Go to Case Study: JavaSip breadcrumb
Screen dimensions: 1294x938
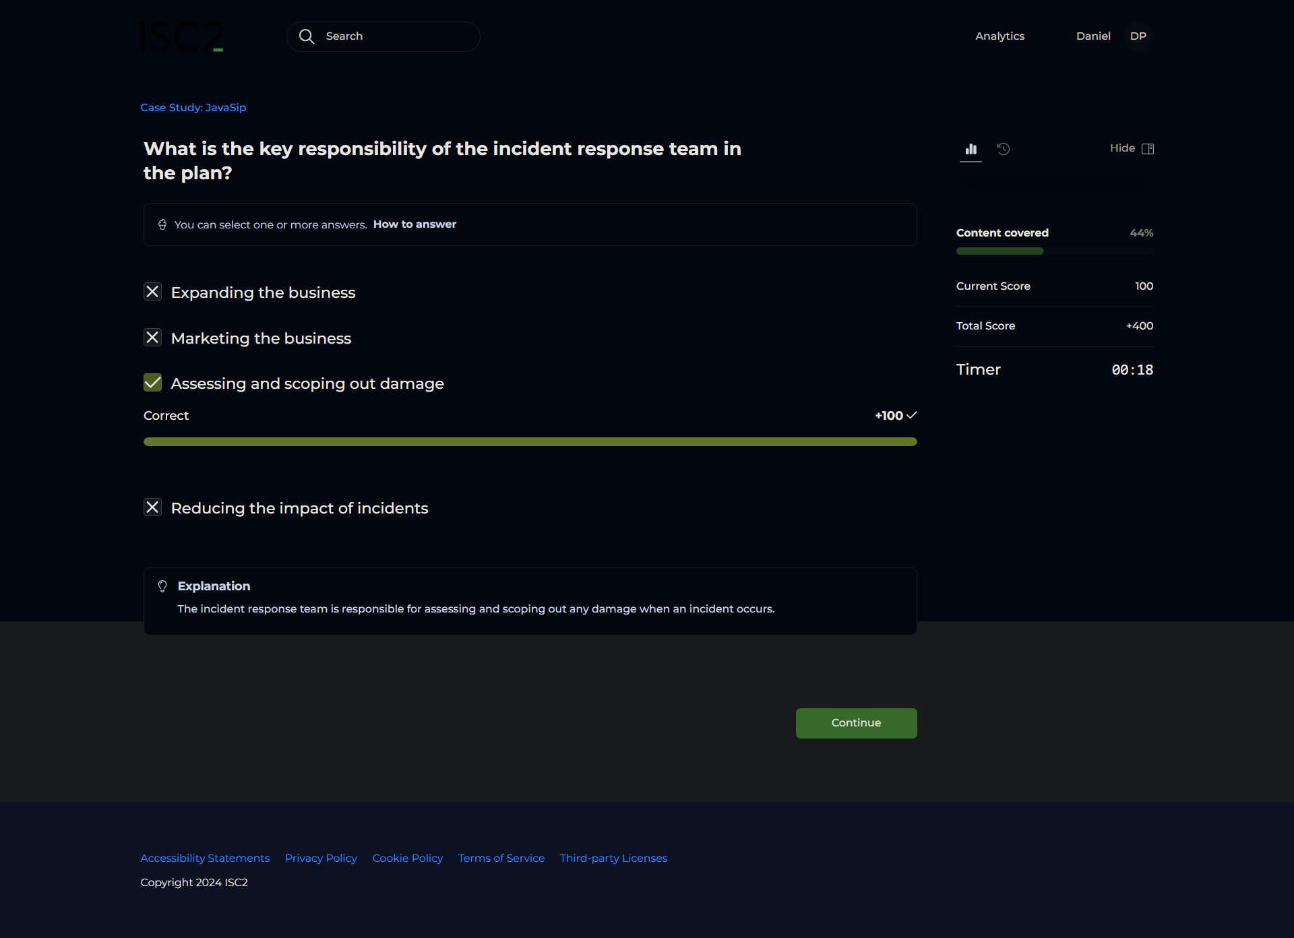(193, 108)
